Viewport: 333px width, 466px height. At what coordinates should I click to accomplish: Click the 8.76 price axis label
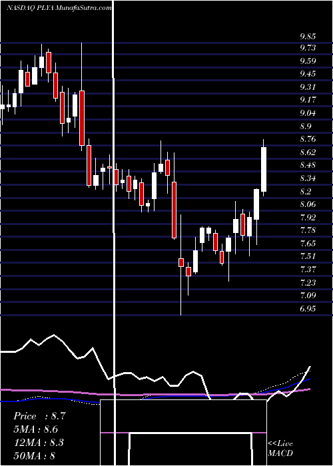pyautogui.click(x=308, y=138)
